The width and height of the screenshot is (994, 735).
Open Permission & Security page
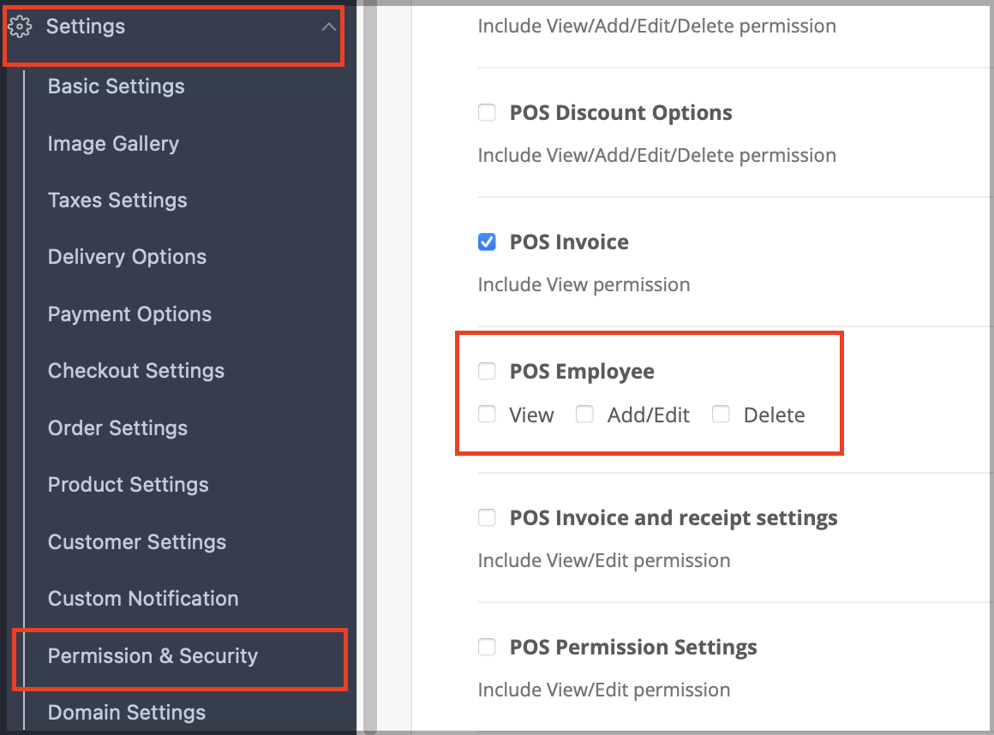click(153, 656)
